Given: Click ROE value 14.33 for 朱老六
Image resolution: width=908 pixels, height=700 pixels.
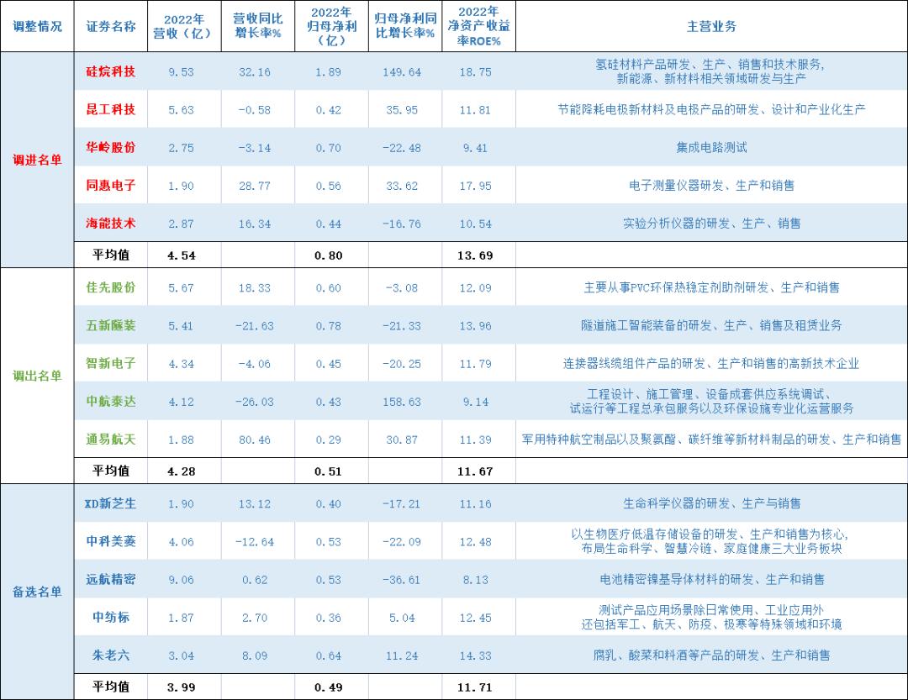Looking at the screenshot, I should (x=475, y=656).
